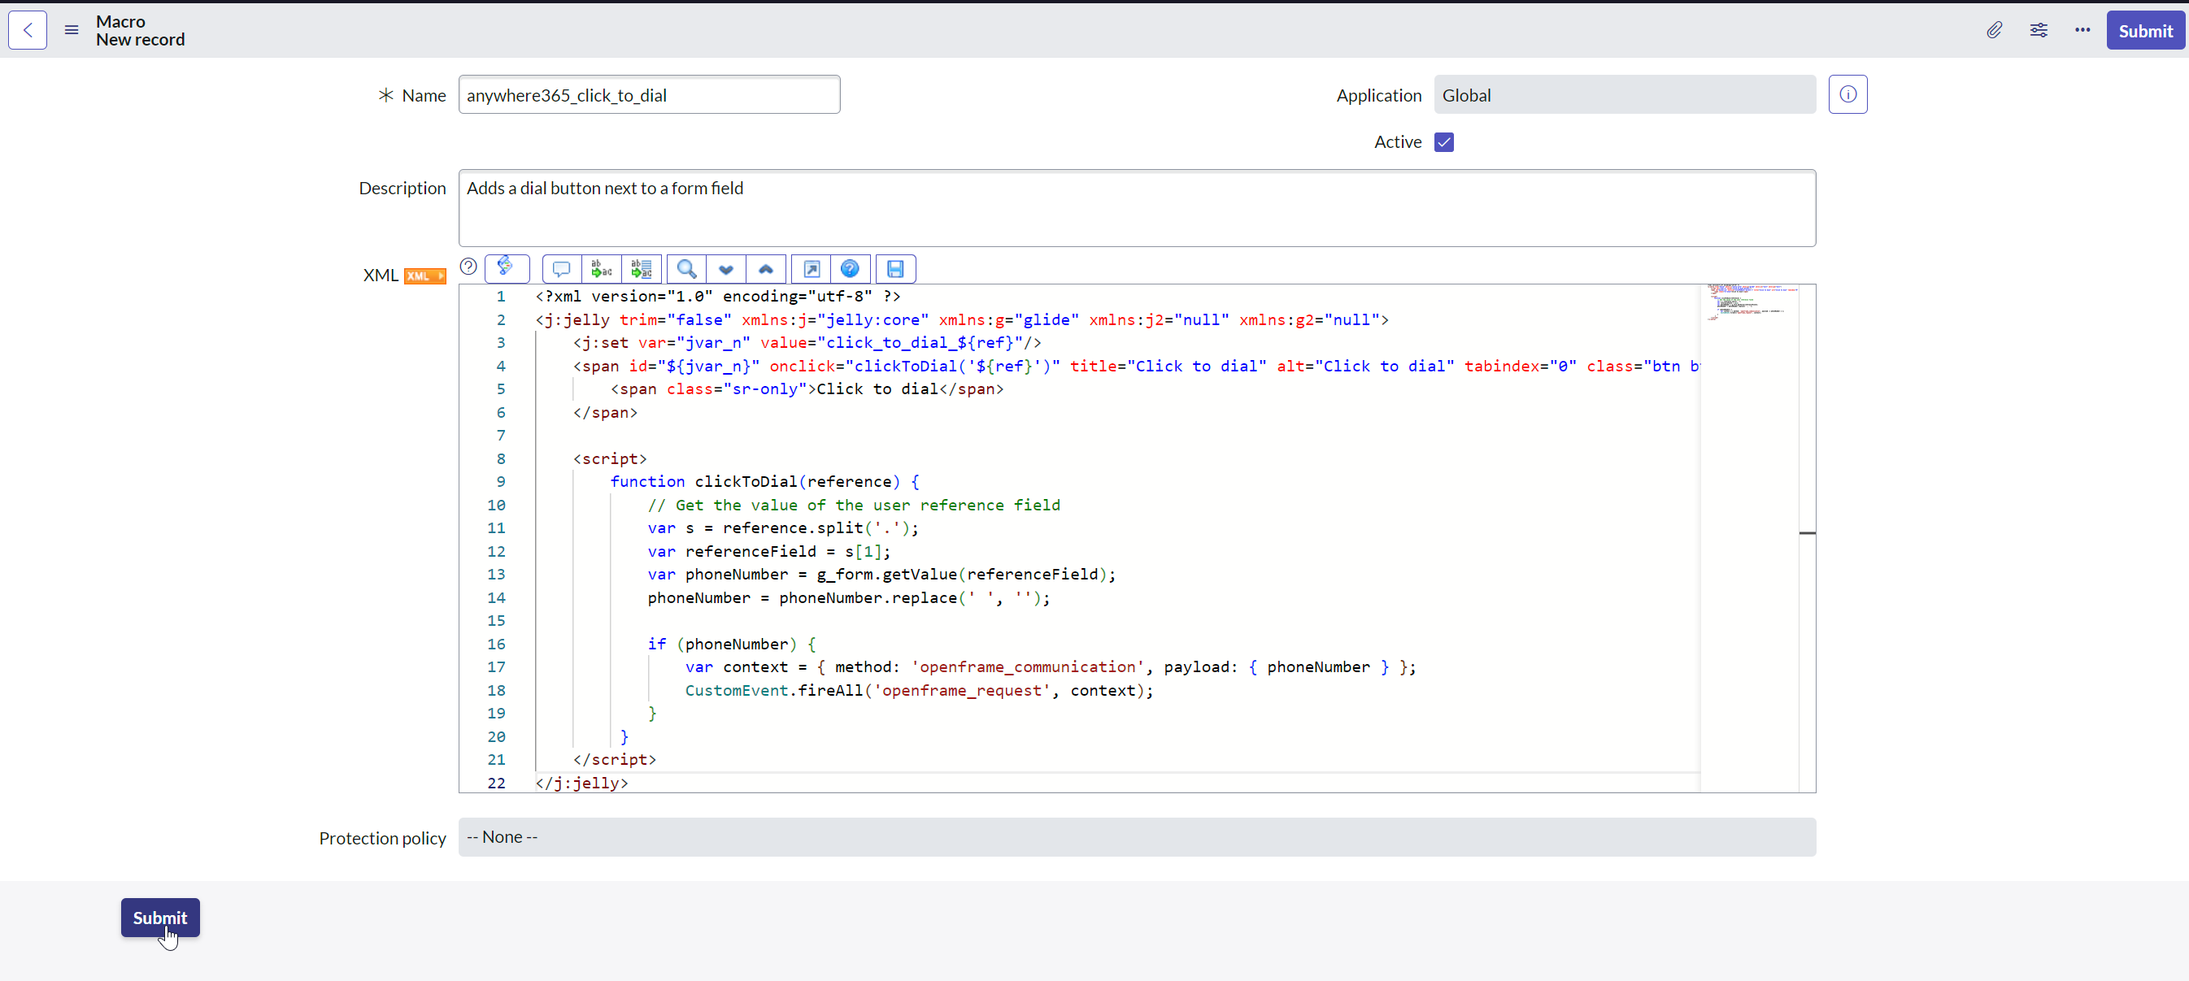Click the script syntax editor toggle icon

pos(507,267)
